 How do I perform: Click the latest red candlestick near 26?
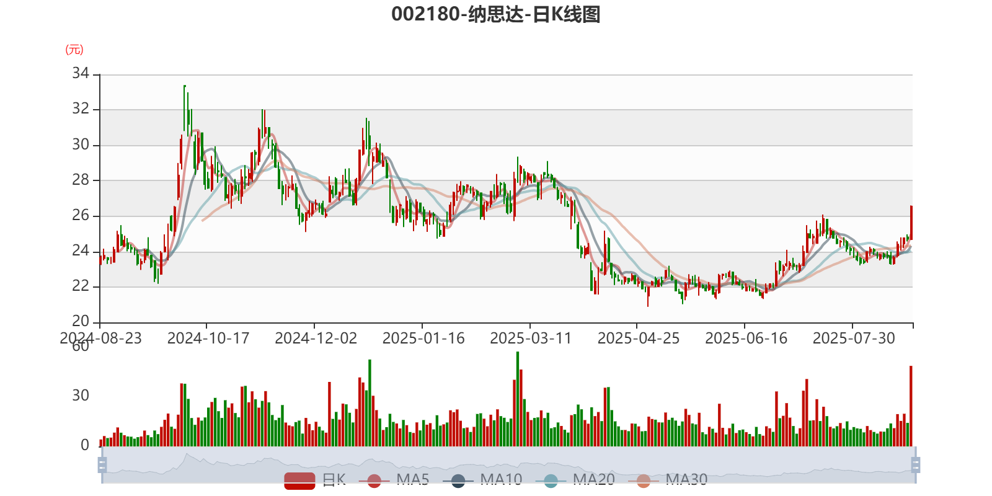click(x=911, y=223)
